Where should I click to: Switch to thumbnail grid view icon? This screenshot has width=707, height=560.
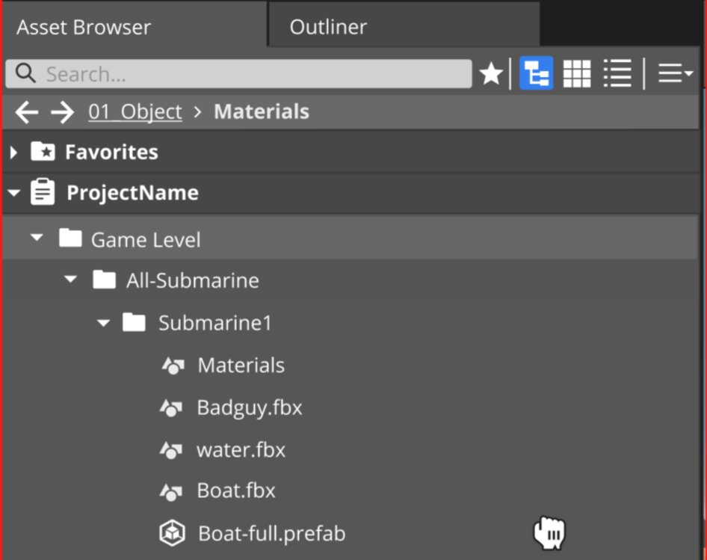coord(576,73)
